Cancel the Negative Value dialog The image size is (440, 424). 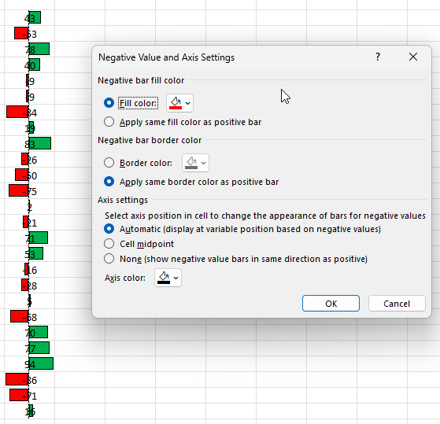397,304
